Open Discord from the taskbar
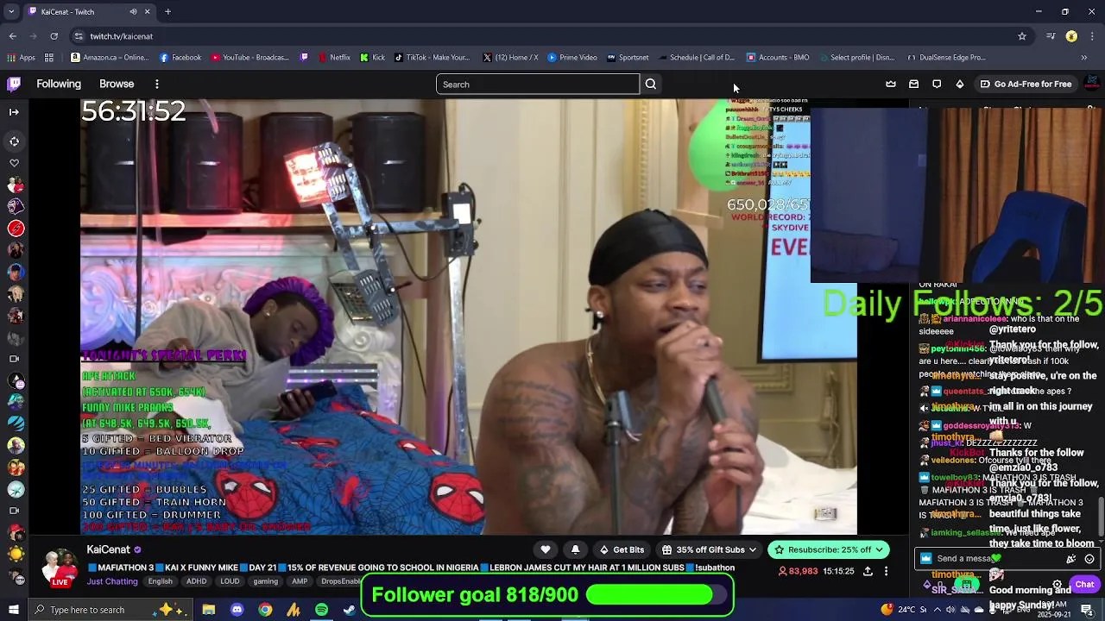This screenshot has width=1105, height=621. click(x=237, y=610)
